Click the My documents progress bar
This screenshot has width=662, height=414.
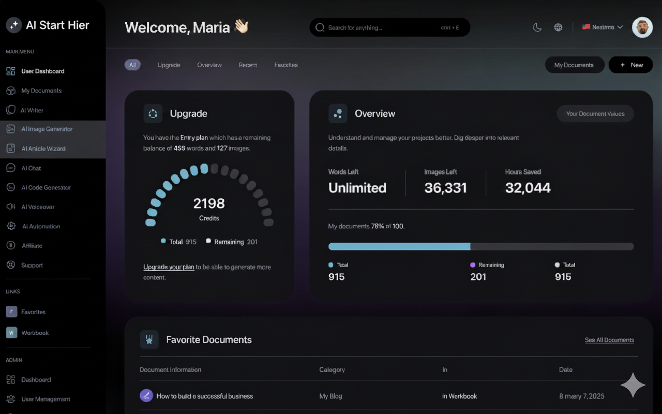480,246
